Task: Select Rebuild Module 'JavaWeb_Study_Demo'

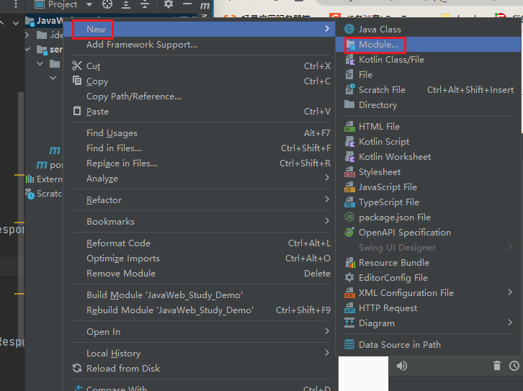Action: pos(169,310)
